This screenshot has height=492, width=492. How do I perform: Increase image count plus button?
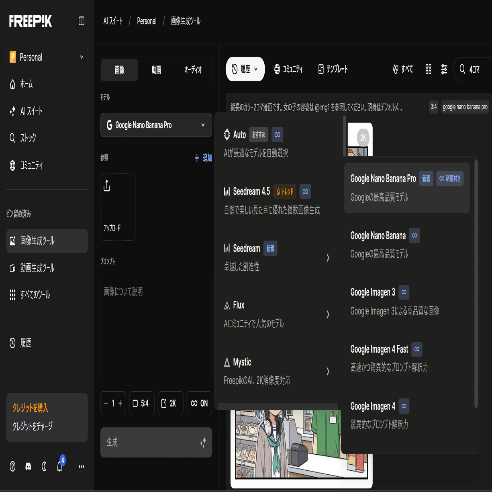click(x=120, y=403)
